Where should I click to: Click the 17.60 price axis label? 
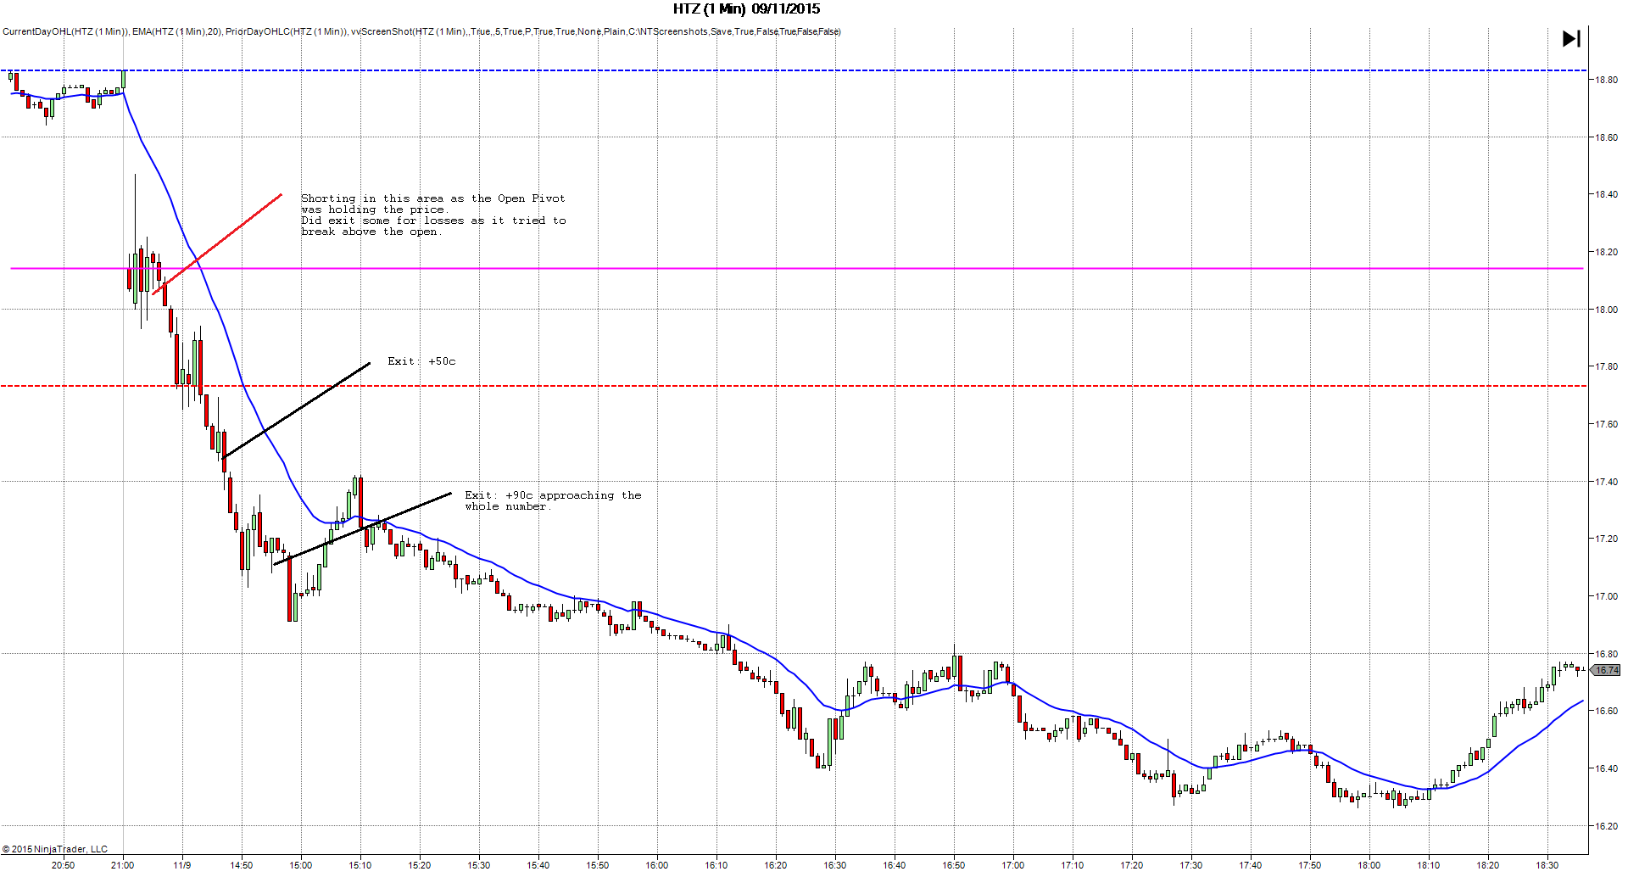(x=1606, y=424)
